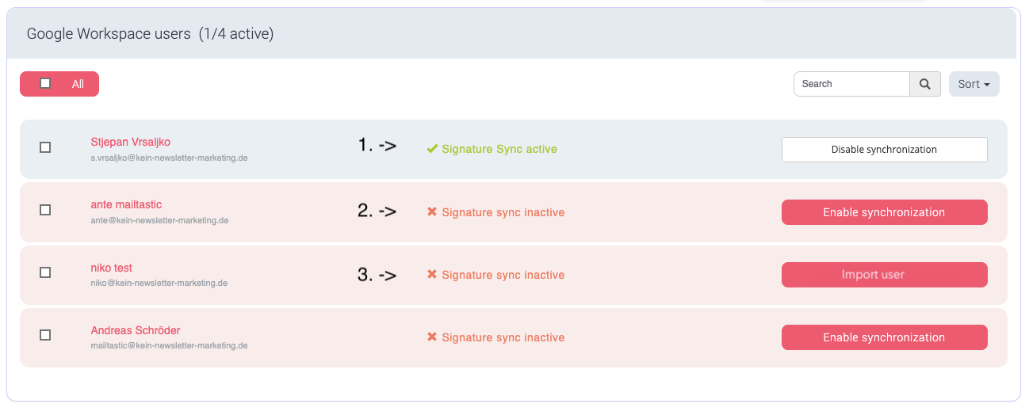Select niko test user checkbox
This screenshot has width=1029, height=411.
tap(45, 272)
